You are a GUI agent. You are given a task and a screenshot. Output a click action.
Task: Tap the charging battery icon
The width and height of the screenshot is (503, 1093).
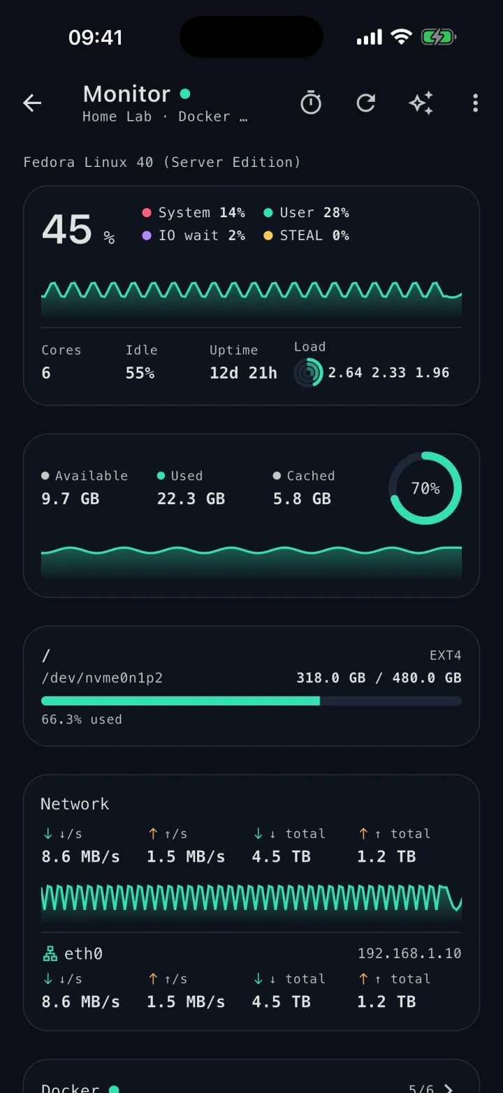[x=439, y=37]
